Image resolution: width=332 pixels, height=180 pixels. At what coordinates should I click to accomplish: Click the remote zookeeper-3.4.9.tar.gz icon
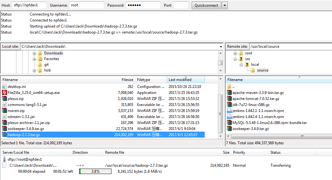point(229,129)
